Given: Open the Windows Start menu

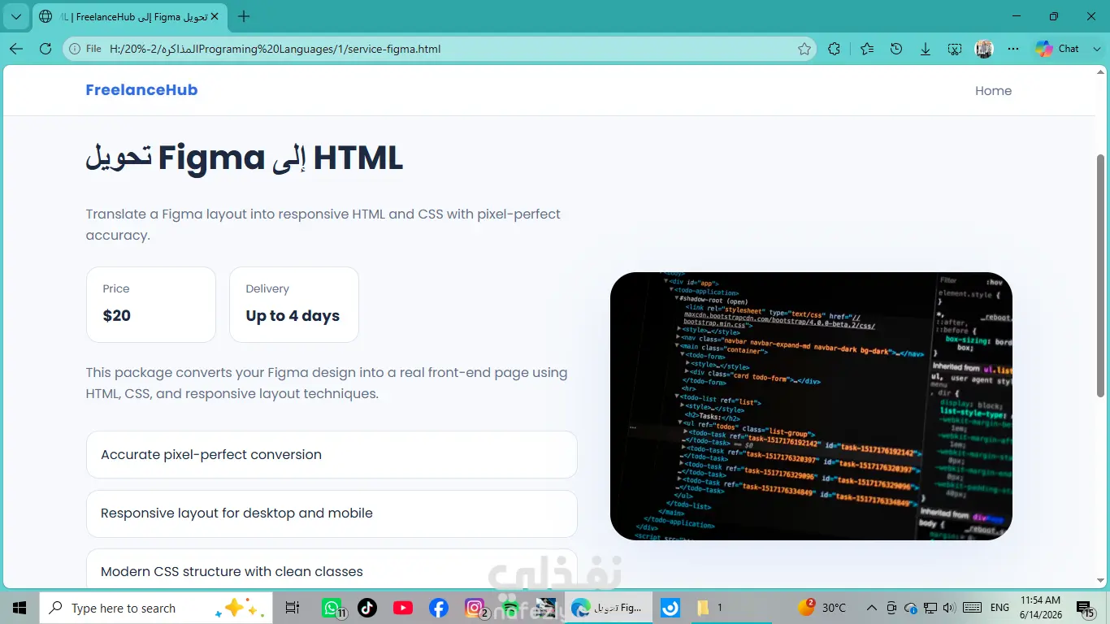Looking at the screenshot, I should (20, 608).
